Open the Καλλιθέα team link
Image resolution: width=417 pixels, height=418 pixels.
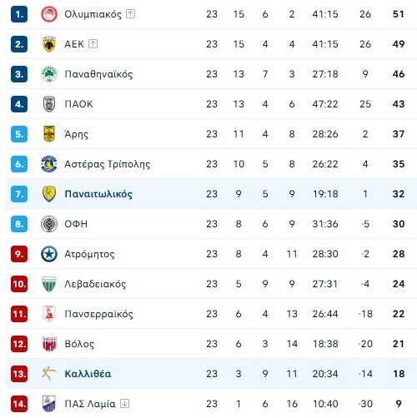click(x=88, y=374)
